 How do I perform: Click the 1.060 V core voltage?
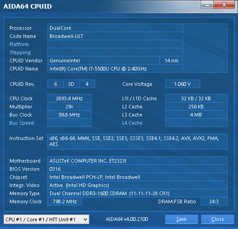coord(183,84)
